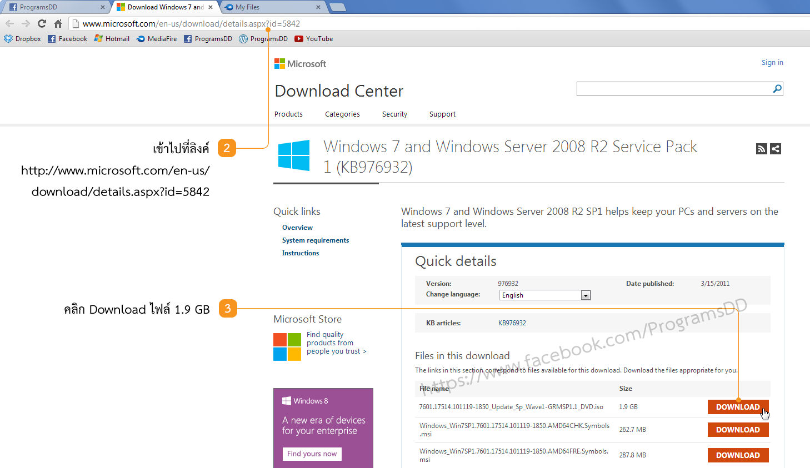Open the Categories menu
Image resolution: width=810 pixels, height=468 pixels.
pyautogui.click(x=342, y=114)
